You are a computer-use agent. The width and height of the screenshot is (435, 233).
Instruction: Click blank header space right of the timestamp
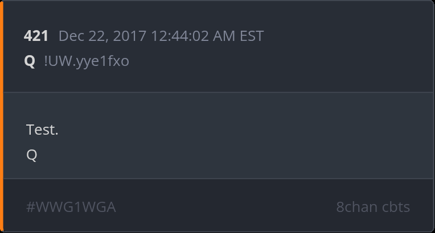pos(347,36)
